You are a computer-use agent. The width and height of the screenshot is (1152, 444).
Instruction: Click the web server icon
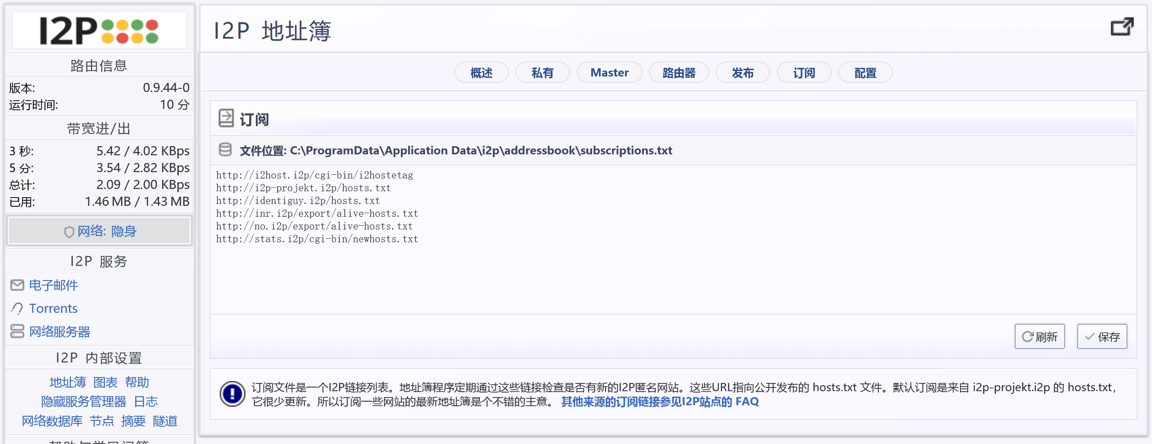coord(17,331)
